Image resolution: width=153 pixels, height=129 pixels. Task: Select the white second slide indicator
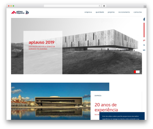[x=138, y=72]
